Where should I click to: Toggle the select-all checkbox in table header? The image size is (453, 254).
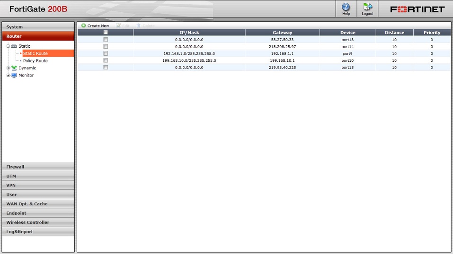click(x=106, y=33)
